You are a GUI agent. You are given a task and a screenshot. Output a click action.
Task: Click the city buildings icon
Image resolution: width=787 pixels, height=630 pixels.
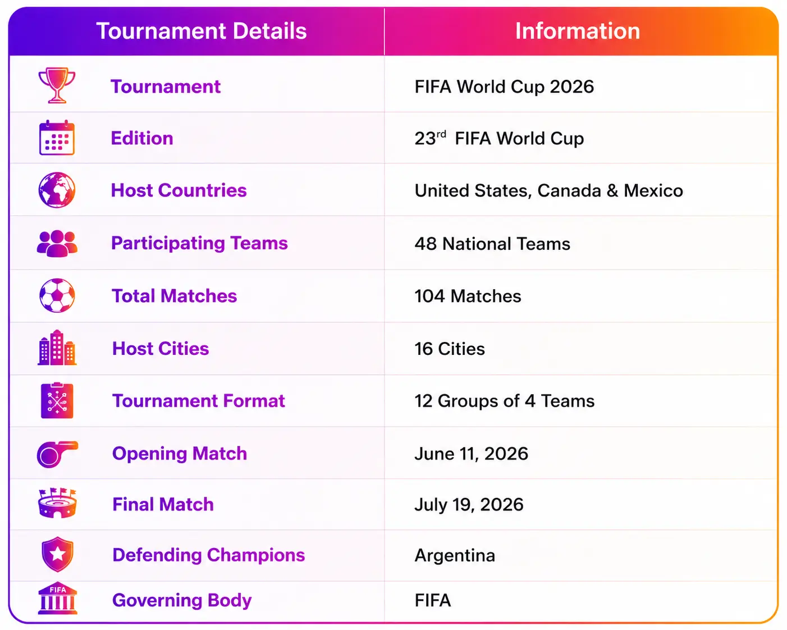tap(57, 348)
